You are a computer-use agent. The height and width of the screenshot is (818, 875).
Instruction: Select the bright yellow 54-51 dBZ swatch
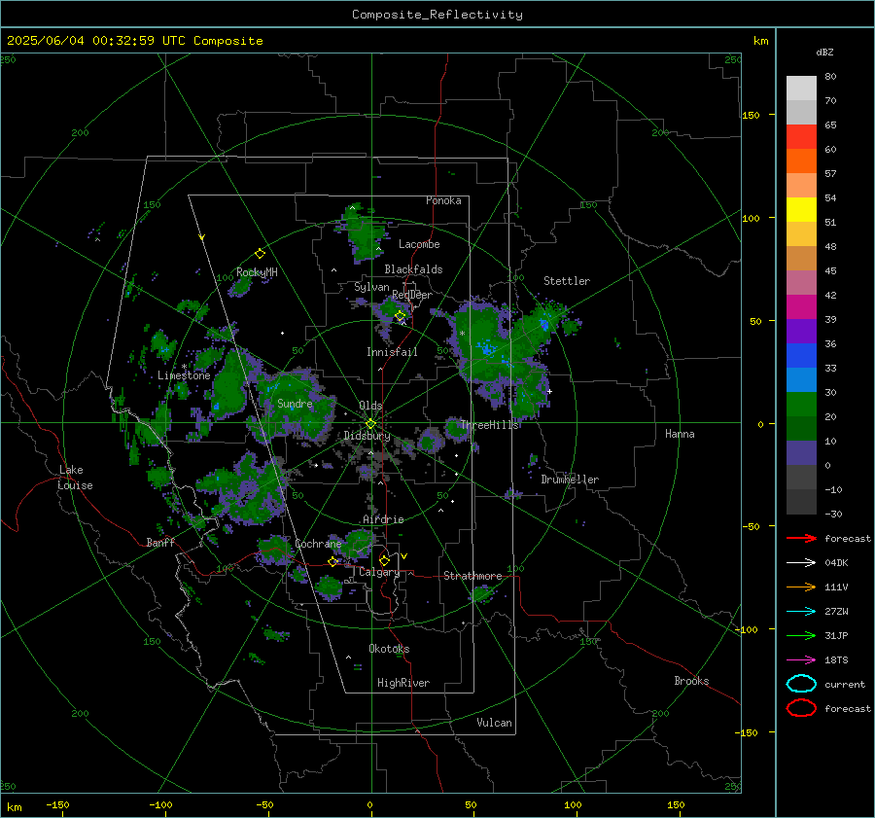click(x=801, y=210)
